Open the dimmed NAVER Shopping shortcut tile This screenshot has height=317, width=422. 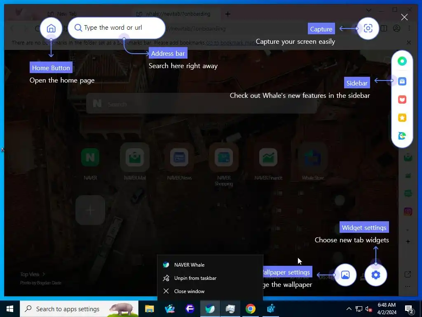click(x=224, y=157)
